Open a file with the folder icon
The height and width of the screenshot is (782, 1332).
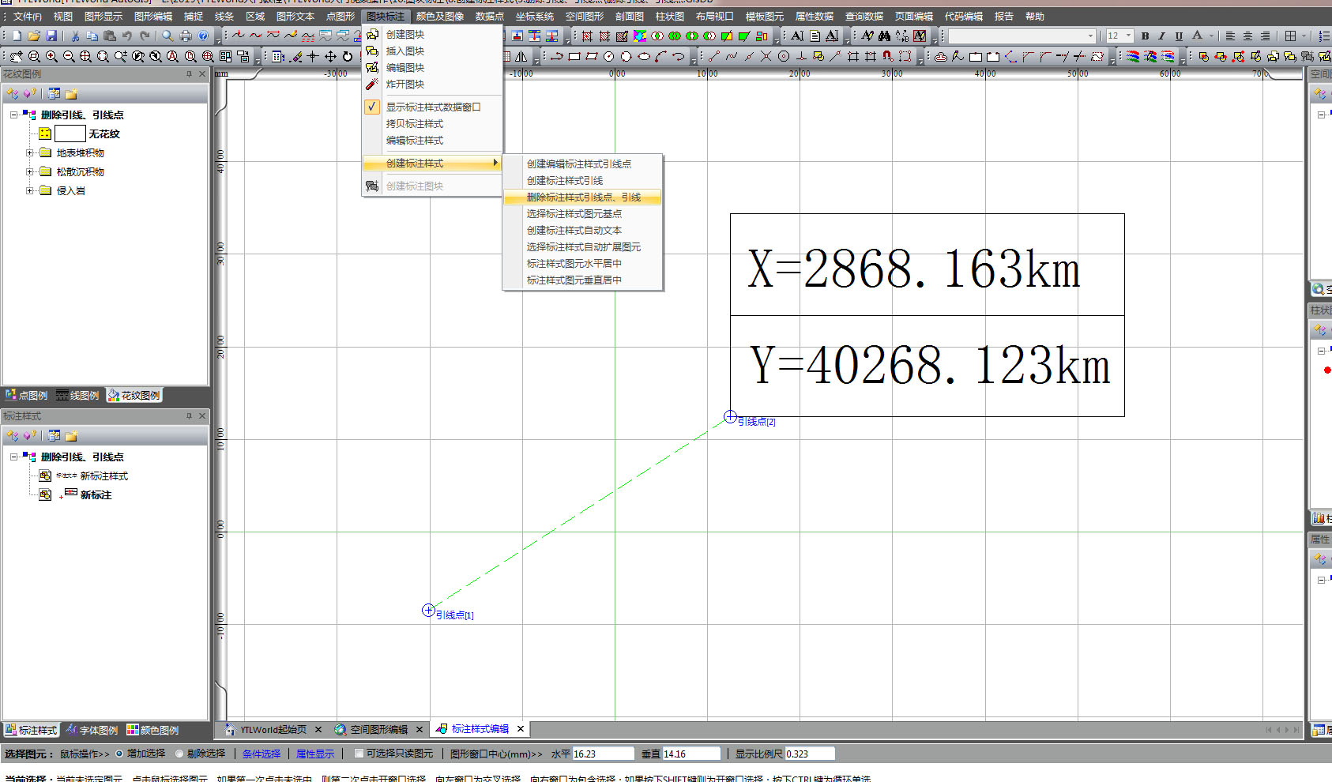click(34, 36)
